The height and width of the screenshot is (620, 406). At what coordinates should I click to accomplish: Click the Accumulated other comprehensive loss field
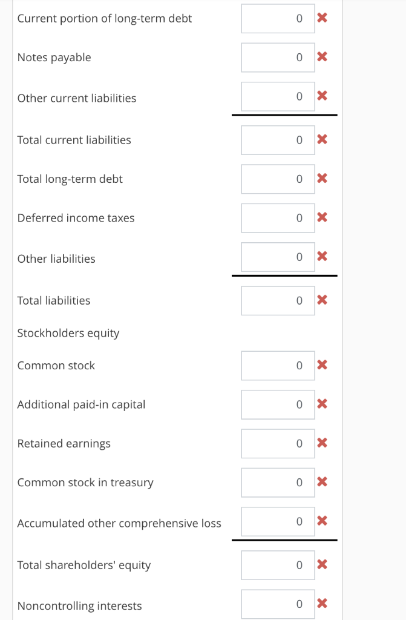(278, 521)
